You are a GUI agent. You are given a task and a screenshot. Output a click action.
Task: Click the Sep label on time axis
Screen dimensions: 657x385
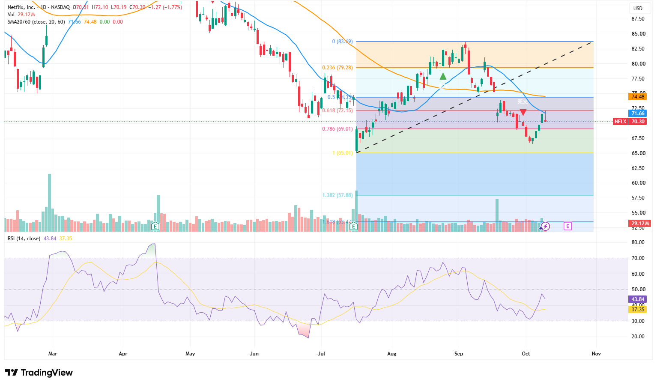coord(459,354)
